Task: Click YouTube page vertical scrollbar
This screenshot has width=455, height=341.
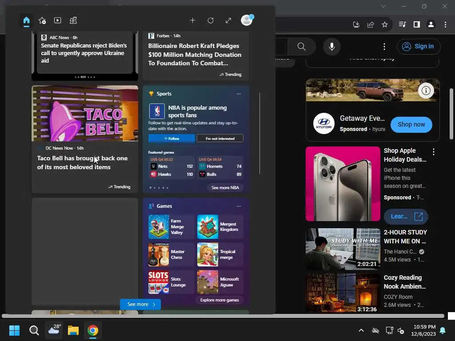Action: 451,115
